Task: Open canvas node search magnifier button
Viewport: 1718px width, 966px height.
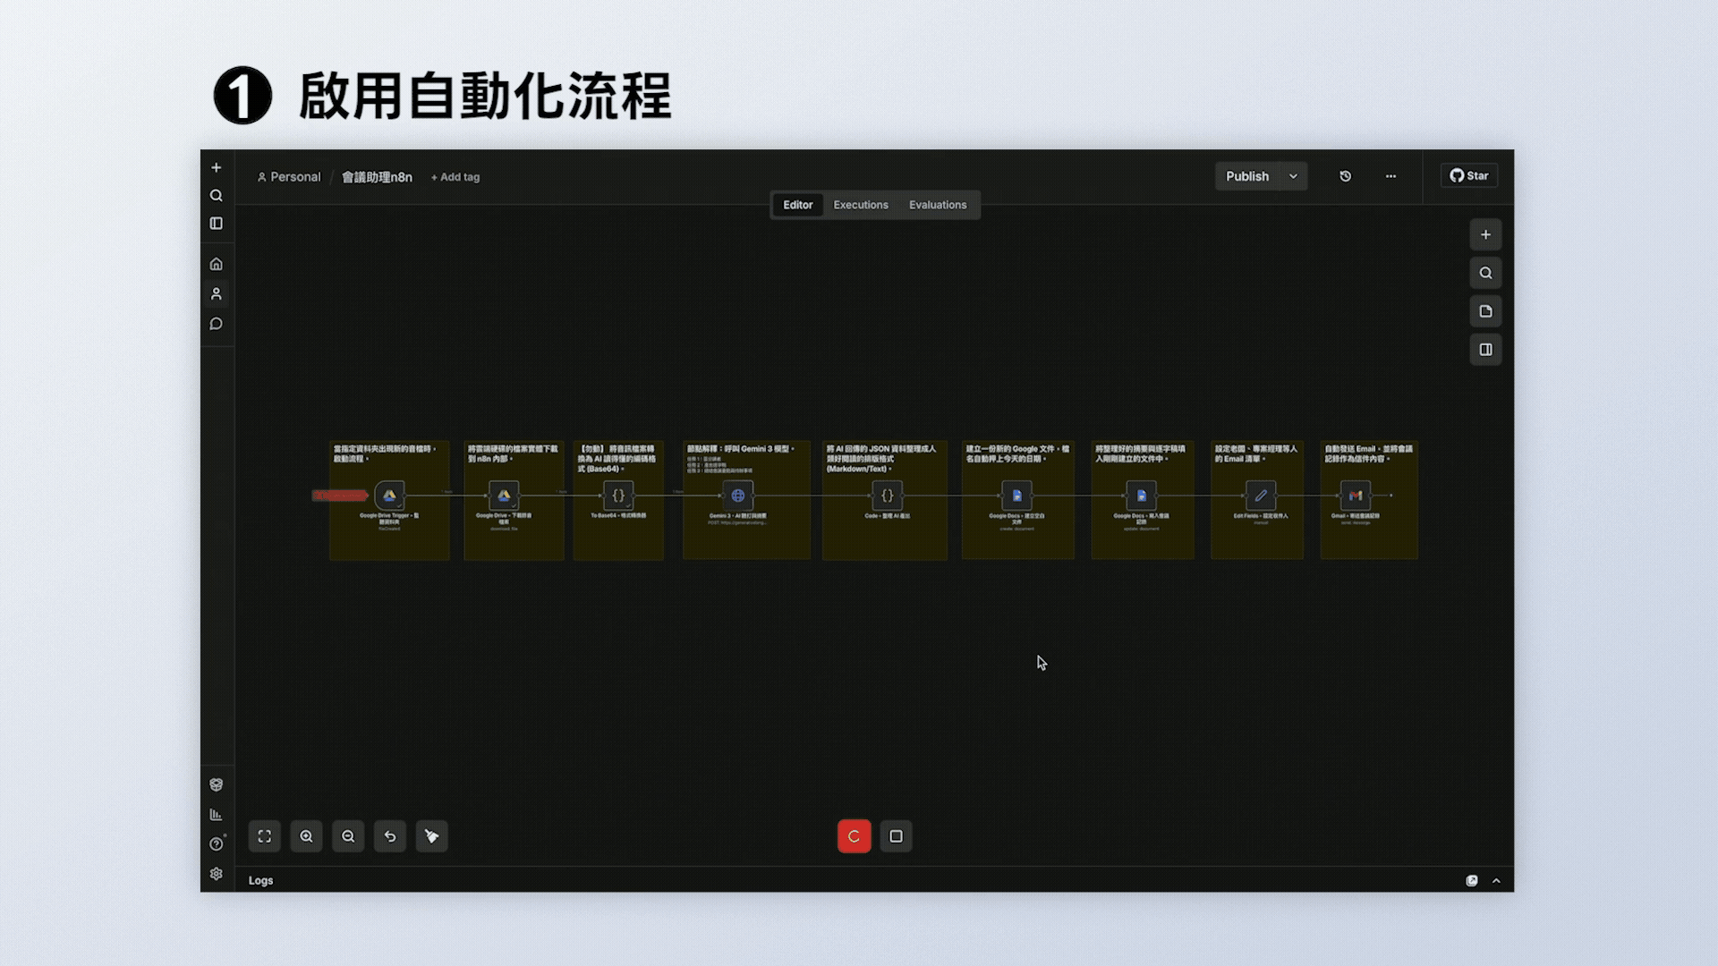Action: 1485,273
